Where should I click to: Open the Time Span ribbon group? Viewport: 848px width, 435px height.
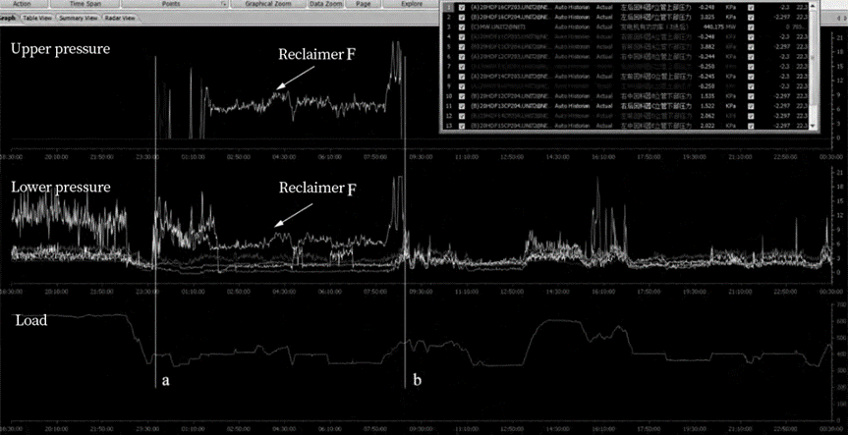tap(85, 3)
